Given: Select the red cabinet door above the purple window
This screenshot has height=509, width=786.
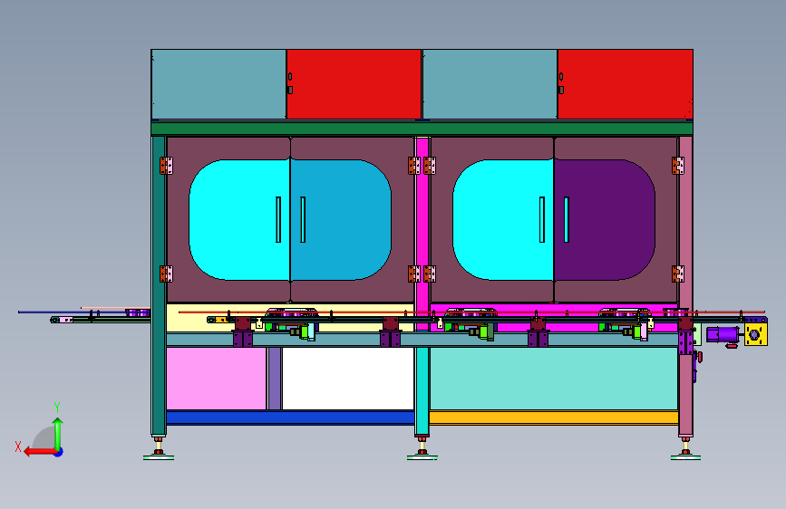Looking at the screenshot, I should click(x=626, y=84).
